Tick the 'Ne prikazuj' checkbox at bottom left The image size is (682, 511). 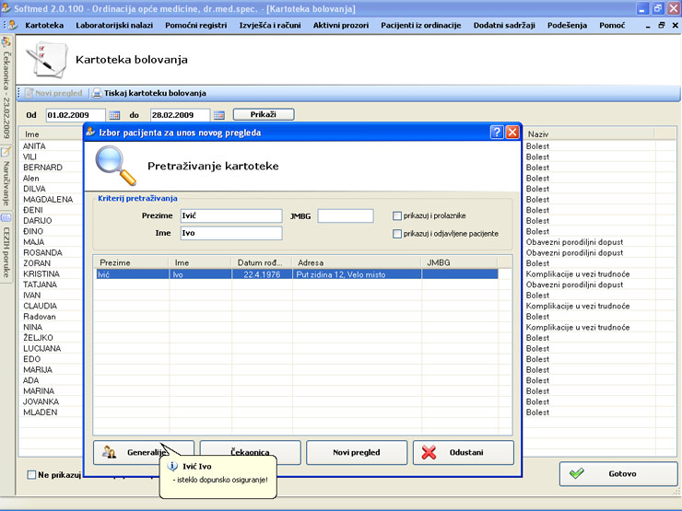32,475
